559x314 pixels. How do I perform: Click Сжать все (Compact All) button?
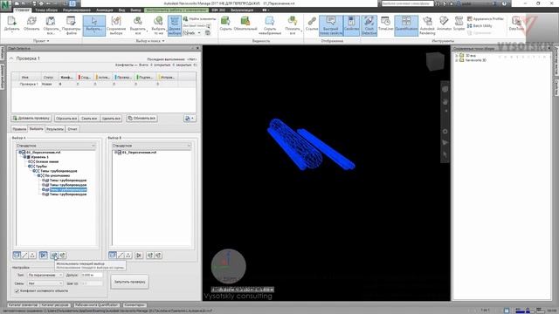[89, 119]
